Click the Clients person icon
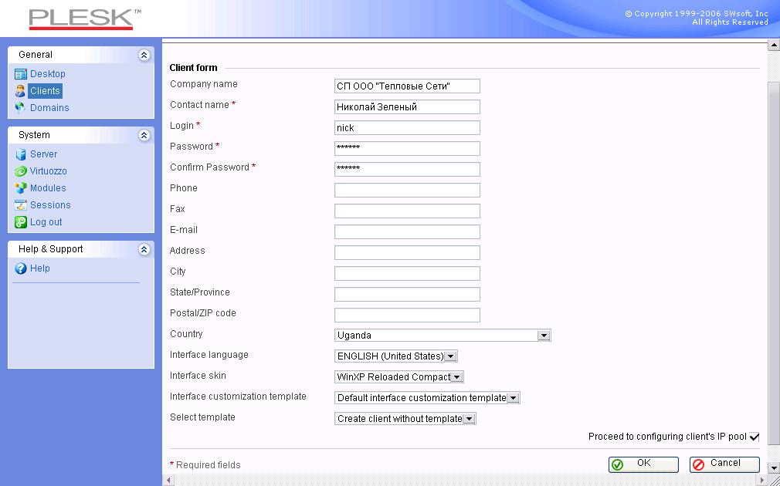 (x=21, y=91)
